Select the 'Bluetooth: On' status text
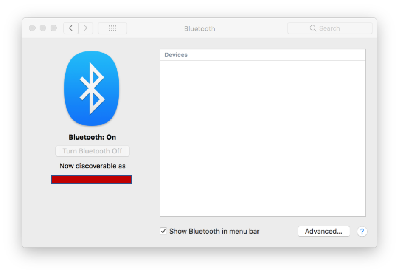Screen dimensions: 399x274 pos(93,137)
